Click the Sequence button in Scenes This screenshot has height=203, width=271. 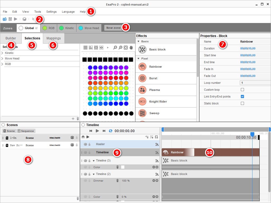point(26,131)
